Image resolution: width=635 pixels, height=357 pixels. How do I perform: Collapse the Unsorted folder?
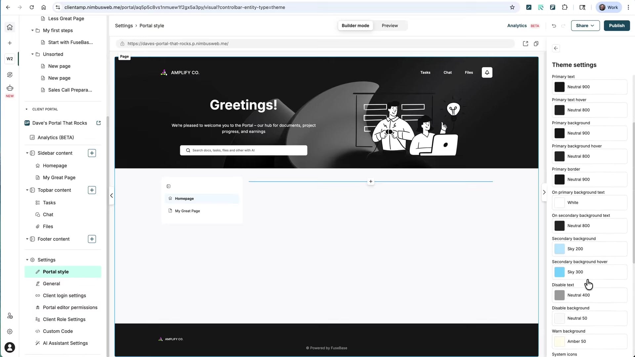pyautogui.click(x=32, y=54)
